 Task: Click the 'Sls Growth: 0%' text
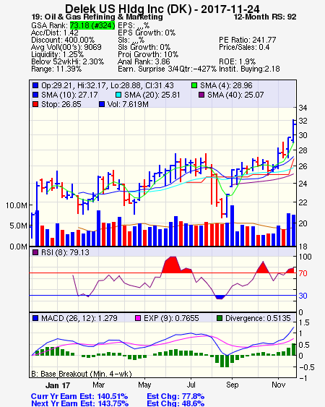tap(144, 47)
